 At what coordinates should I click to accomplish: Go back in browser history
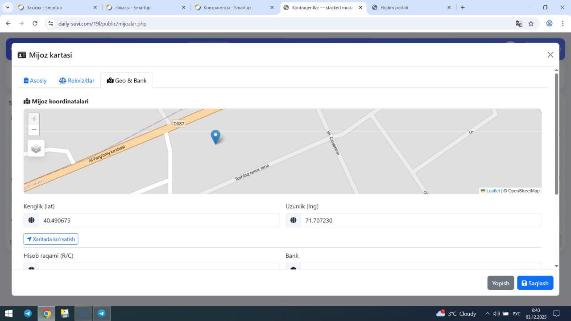(8, 24)
